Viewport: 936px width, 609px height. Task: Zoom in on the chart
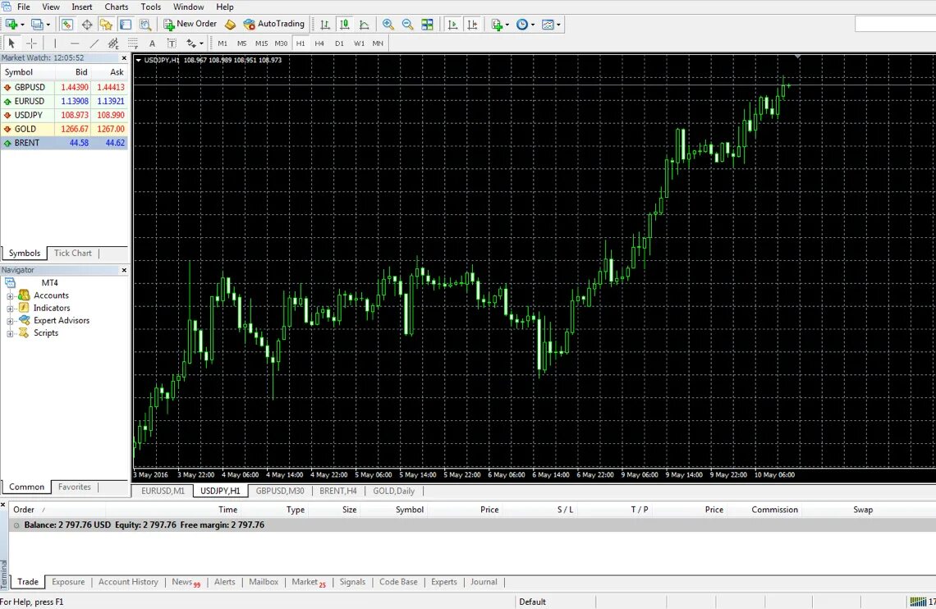pos(387,24)
